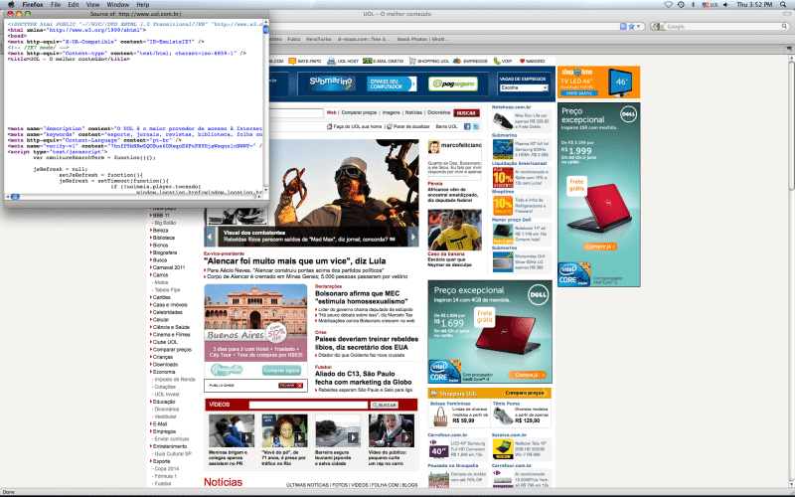Image resolution: width=795 pixels, height=497 pixels.
Task: Click the TV LED 46" shoptime ad banner
Action: tap(599, 82)
